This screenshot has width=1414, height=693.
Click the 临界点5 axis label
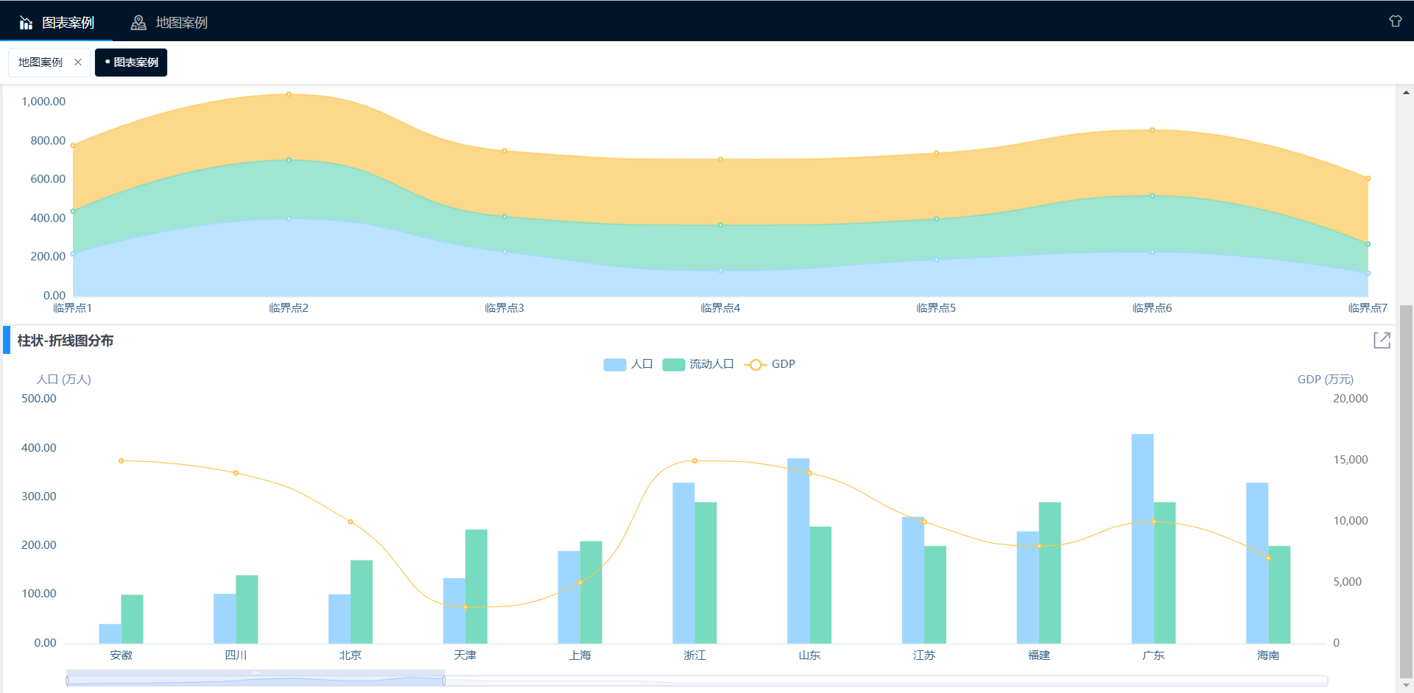pos(936,308)
